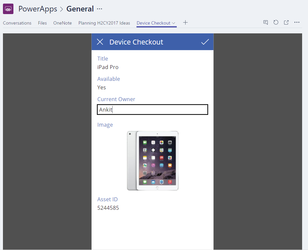Click the Device Checkout form header title
Viewport: 308px width, 250px height.
click(136, 42)
